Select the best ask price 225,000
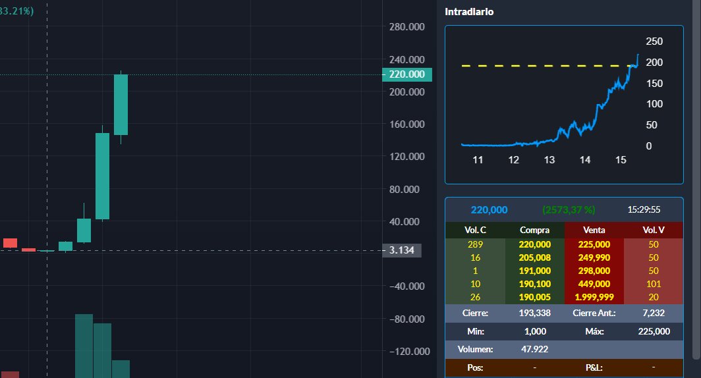 pos(594,244)
